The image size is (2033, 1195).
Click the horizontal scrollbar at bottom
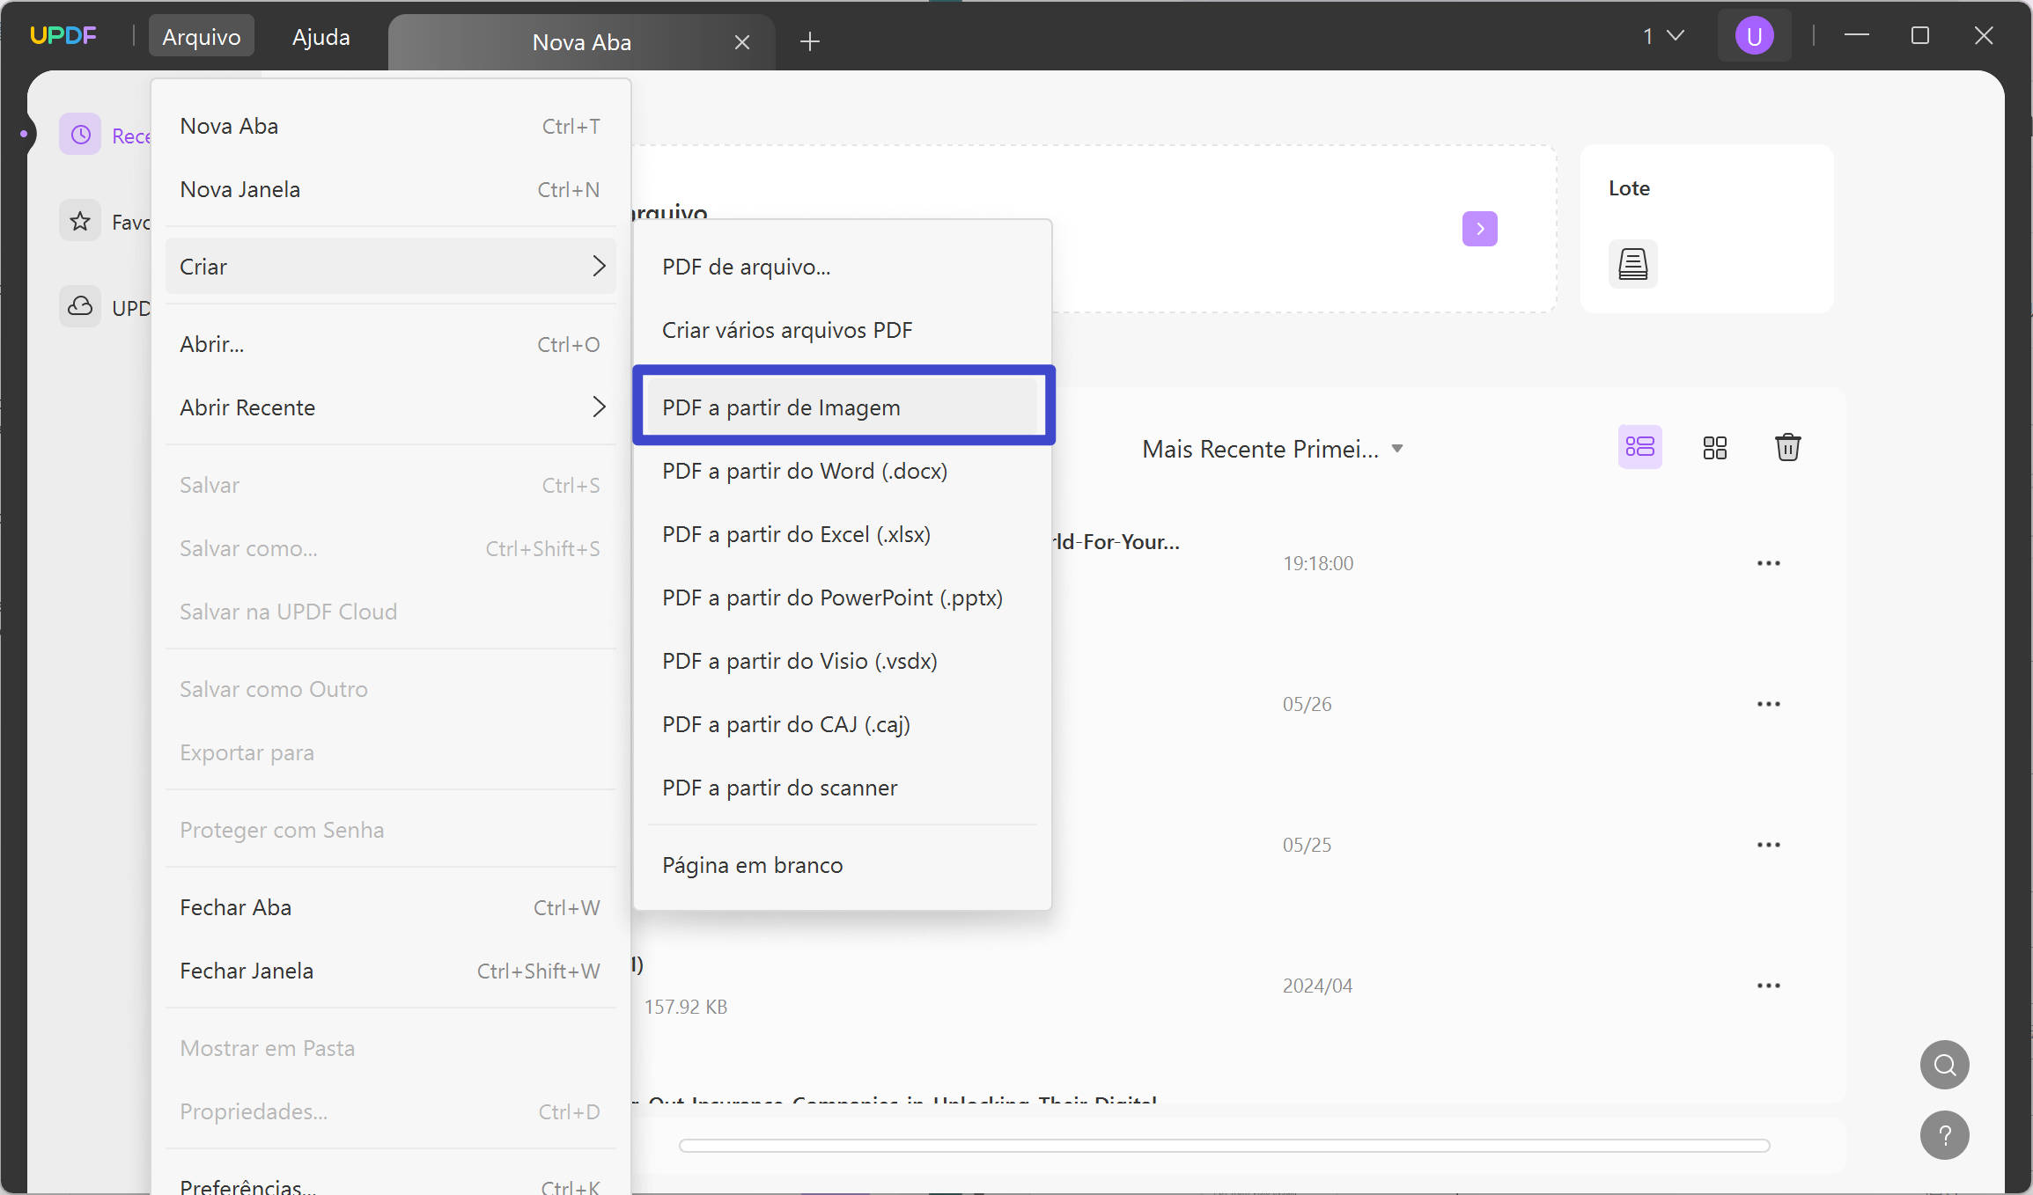click(1224, 1145)
